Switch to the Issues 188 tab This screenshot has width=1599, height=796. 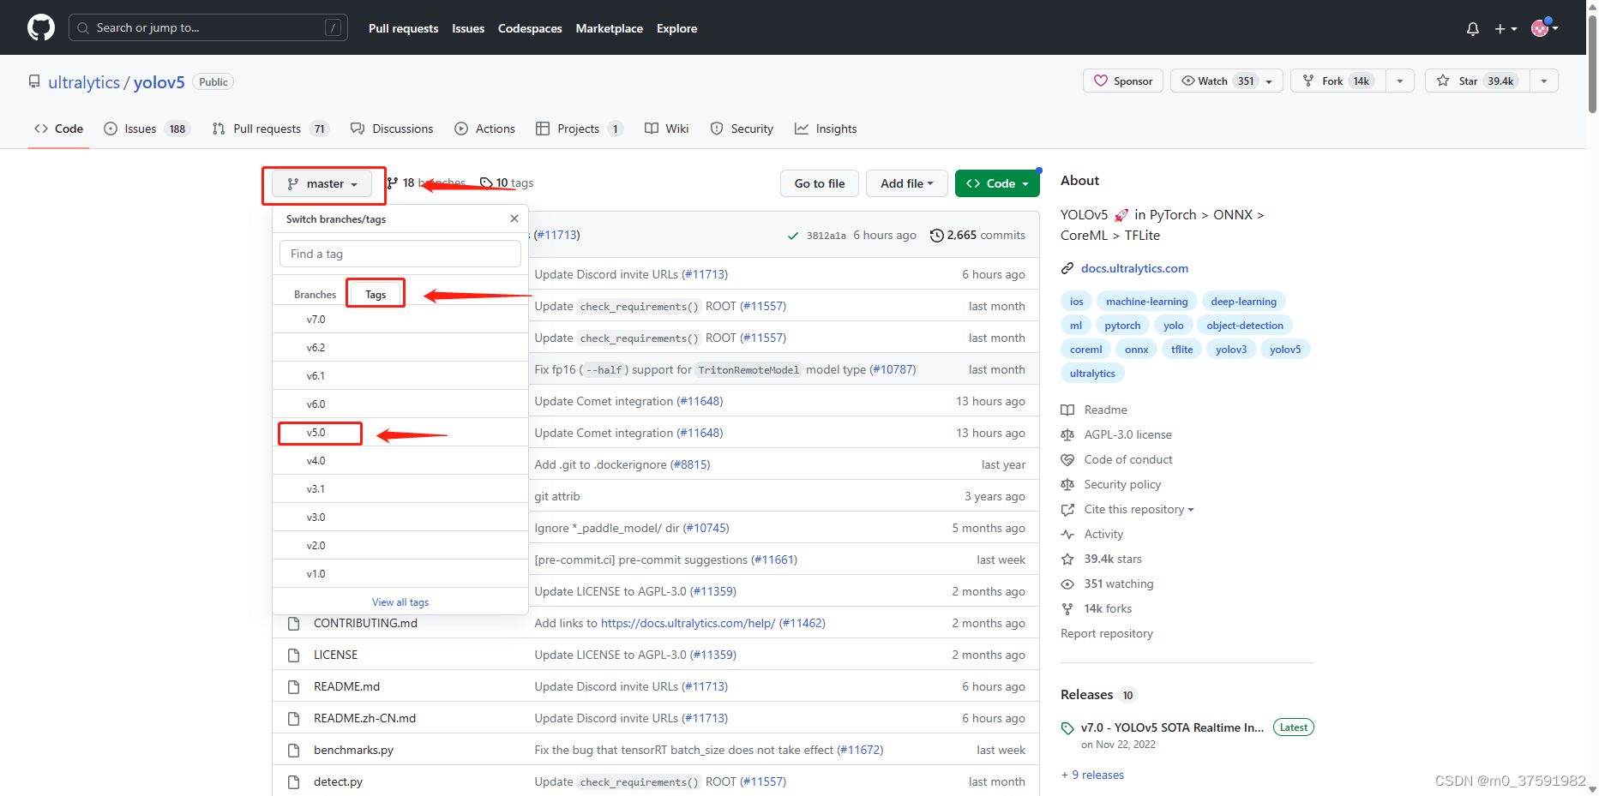[146, 129]
